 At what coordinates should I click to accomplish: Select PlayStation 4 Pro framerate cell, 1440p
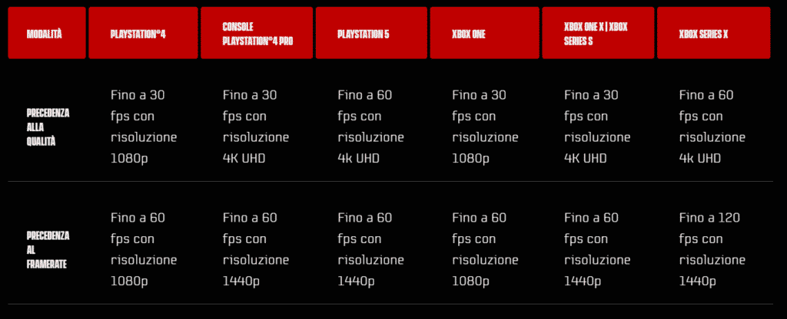click(x=256, y=249)
